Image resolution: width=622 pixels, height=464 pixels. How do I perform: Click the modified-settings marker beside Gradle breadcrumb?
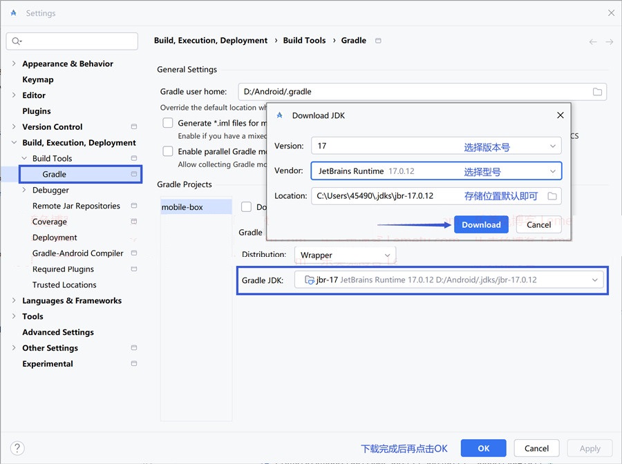click(378, 41)
